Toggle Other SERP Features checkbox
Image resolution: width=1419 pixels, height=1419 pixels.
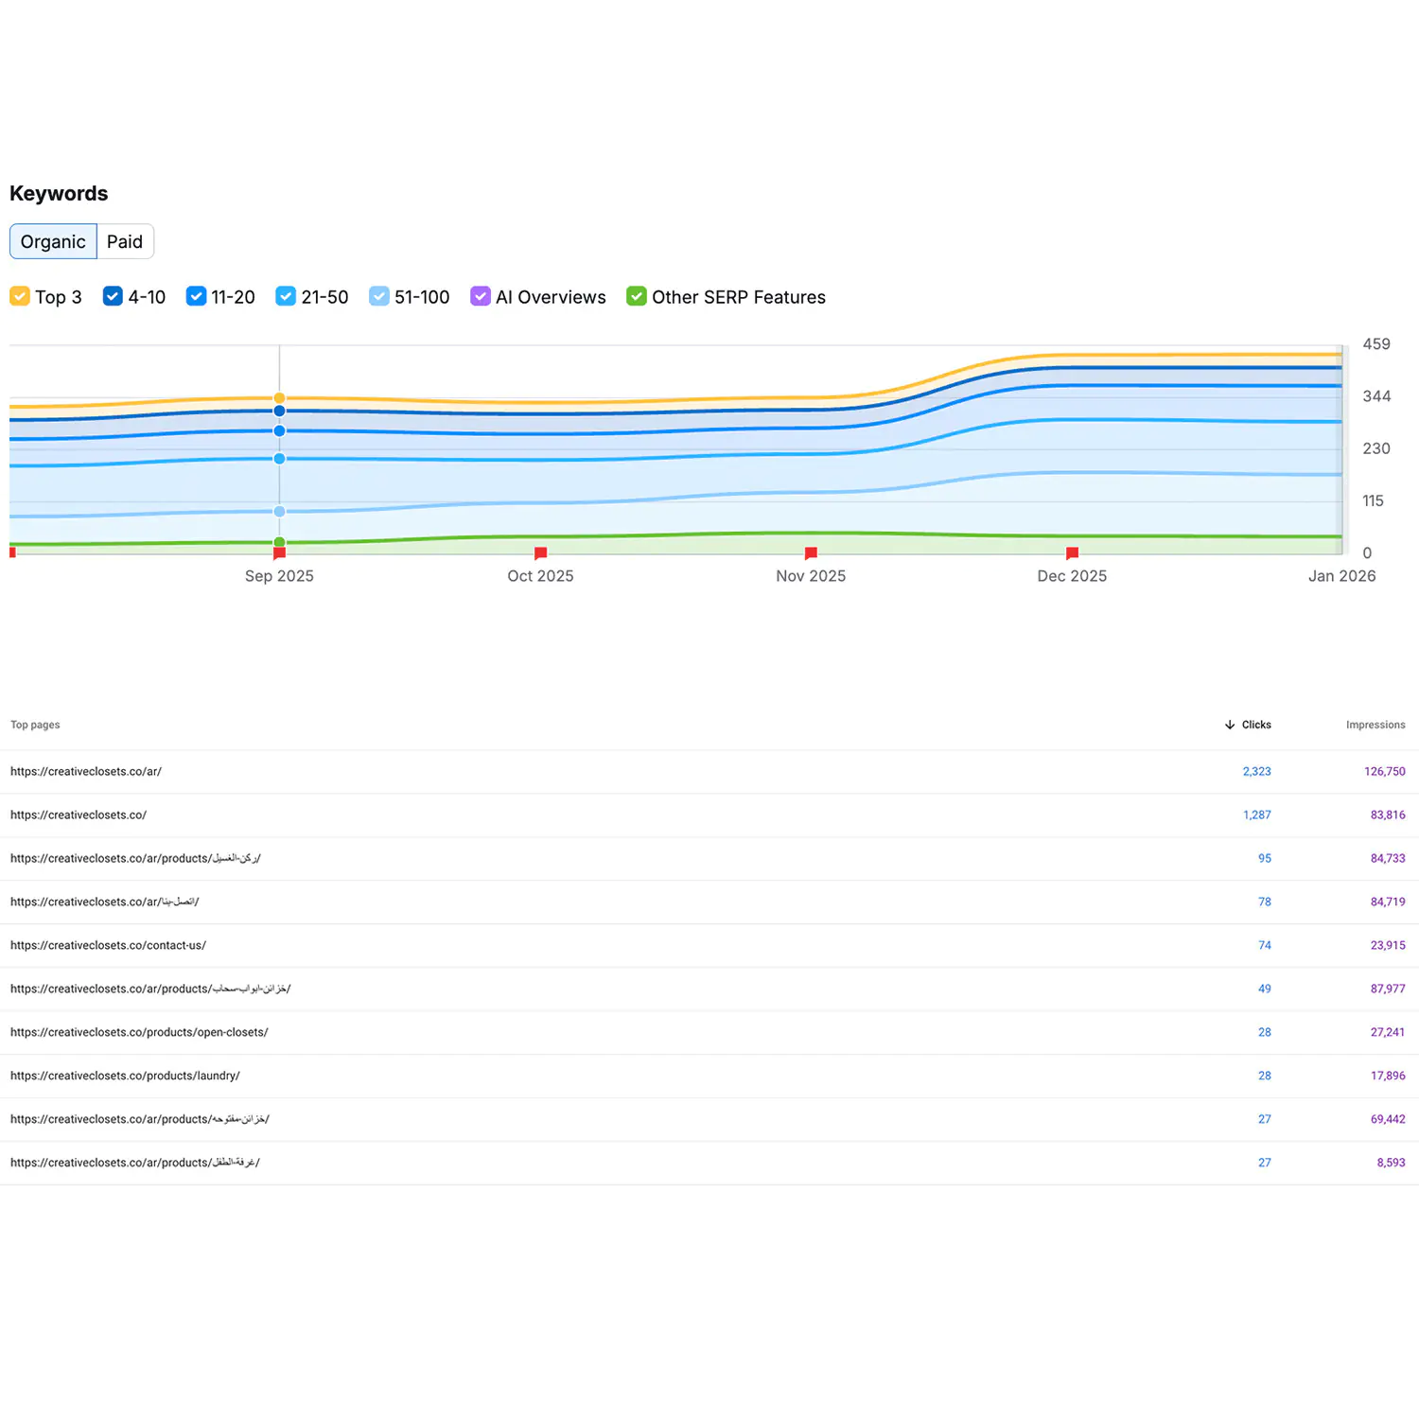(x=637, y=296)
